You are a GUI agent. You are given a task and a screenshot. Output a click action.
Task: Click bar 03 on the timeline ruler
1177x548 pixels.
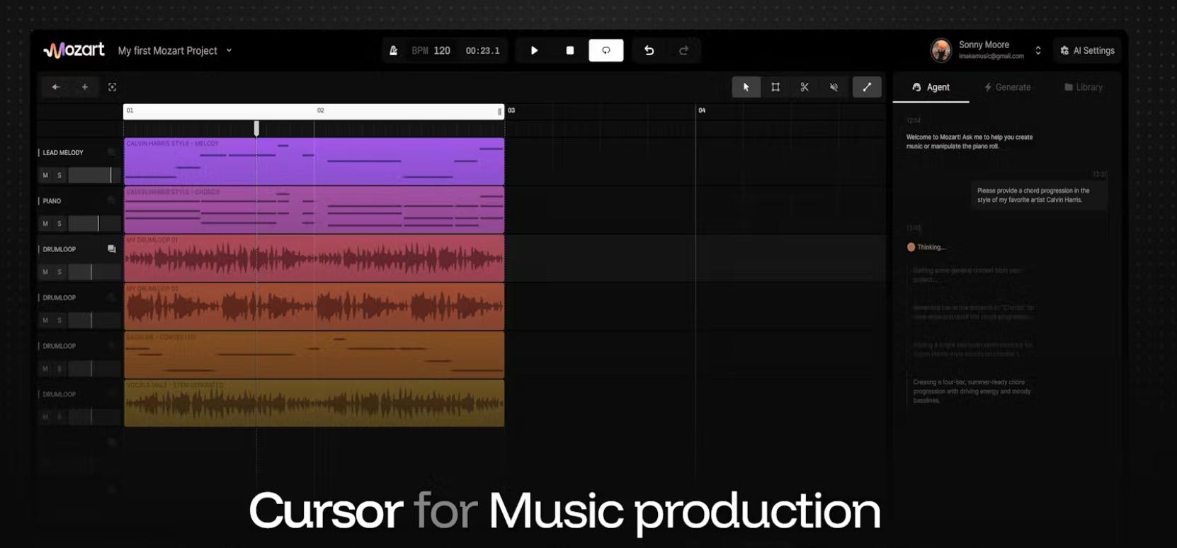point(511,110)
